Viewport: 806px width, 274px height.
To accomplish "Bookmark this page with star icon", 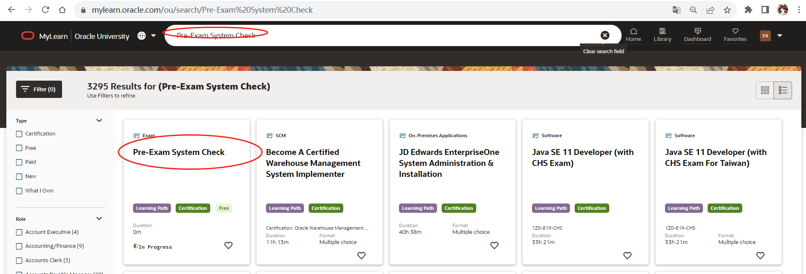I will pos(727,10).
